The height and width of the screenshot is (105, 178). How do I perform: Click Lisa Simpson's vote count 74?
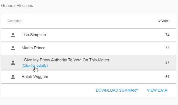[x=167, y=35]
